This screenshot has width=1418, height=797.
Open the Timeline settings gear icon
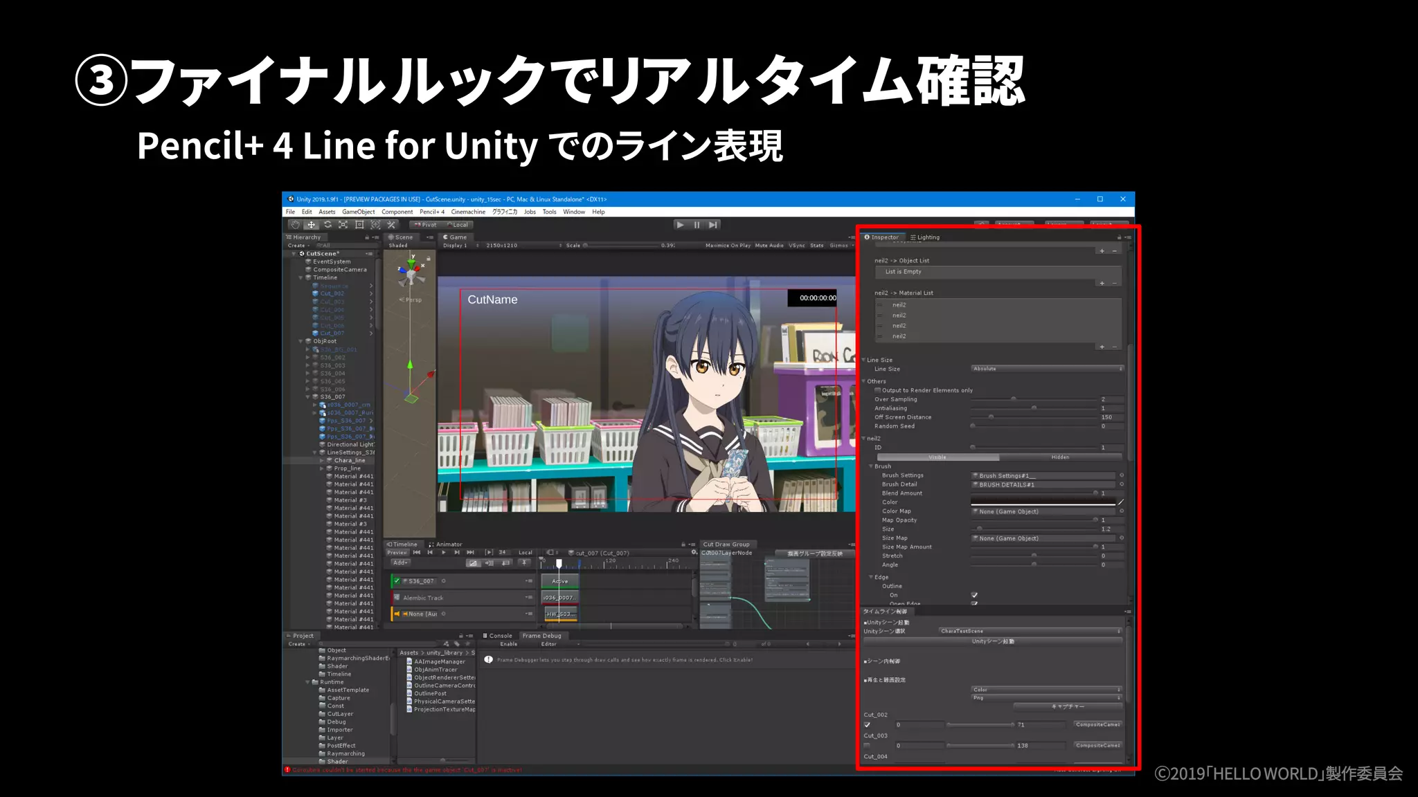694,553
